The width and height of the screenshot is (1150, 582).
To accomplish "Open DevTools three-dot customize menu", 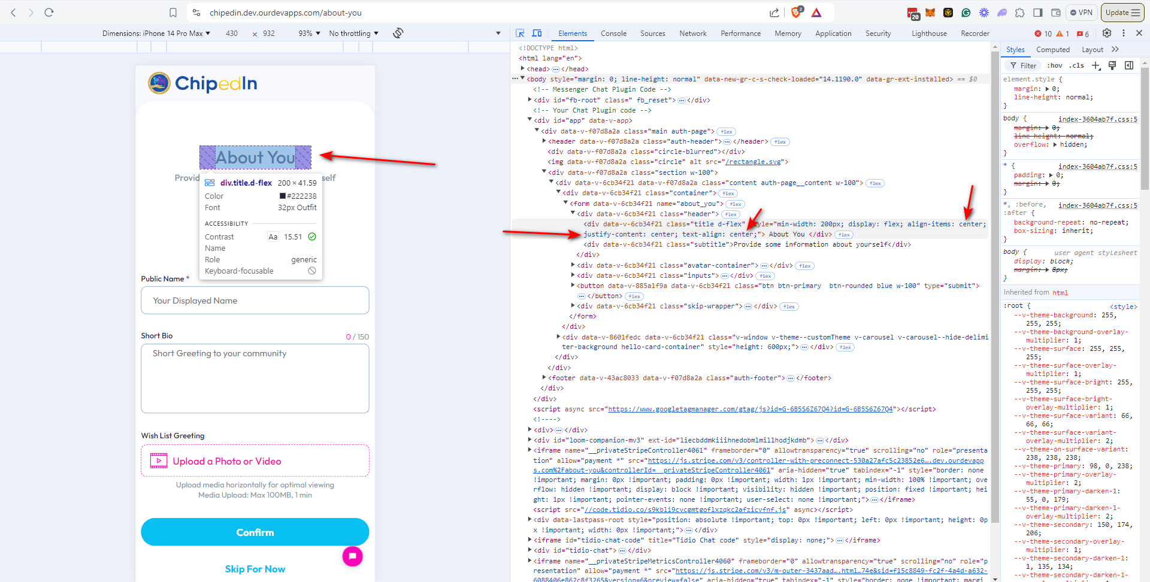I will tap(1124, 33).
